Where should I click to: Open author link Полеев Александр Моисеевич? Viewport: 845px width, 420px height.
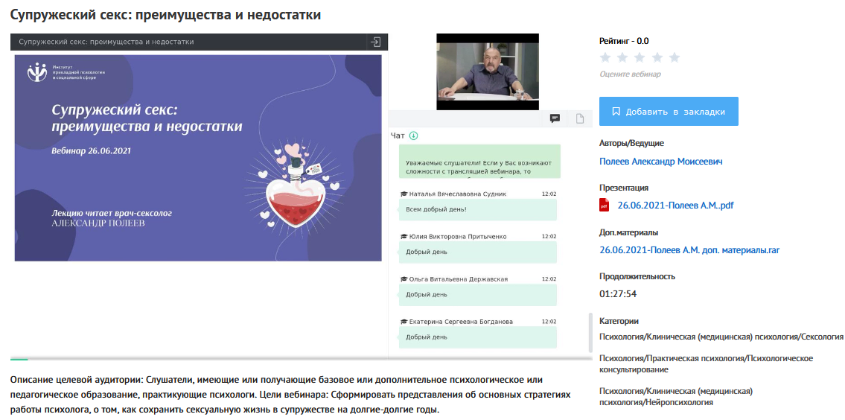660,162
